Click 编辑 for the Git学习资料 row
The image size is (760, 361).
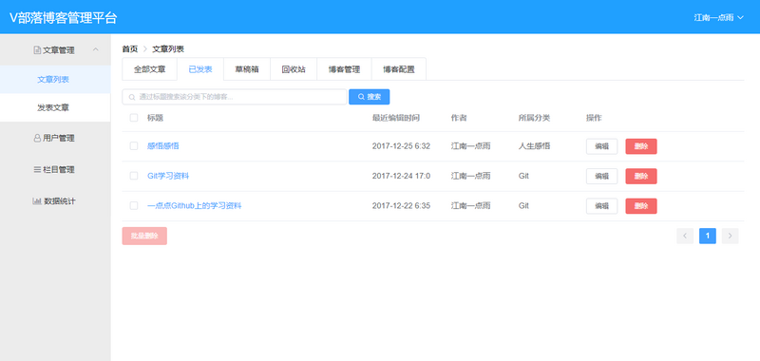[602, 177]
